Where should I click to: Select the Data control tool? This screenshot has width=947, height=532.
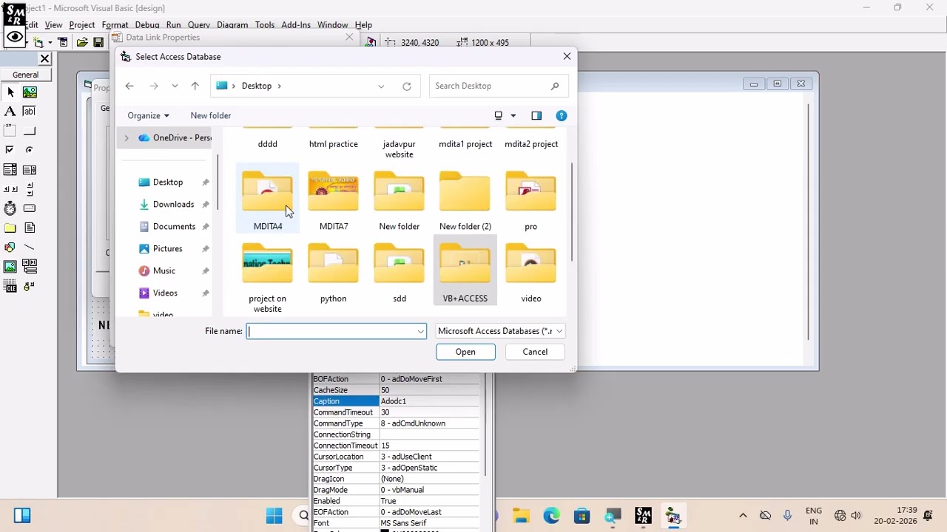pos(30,267)
